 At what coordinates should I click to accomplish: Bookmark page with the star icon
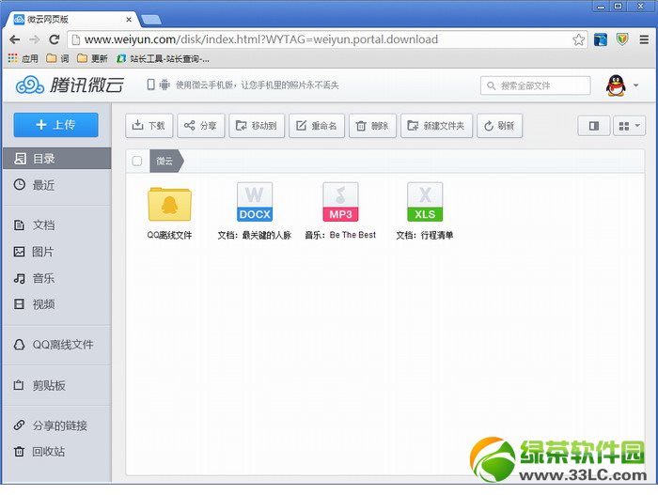pos(579,39)
